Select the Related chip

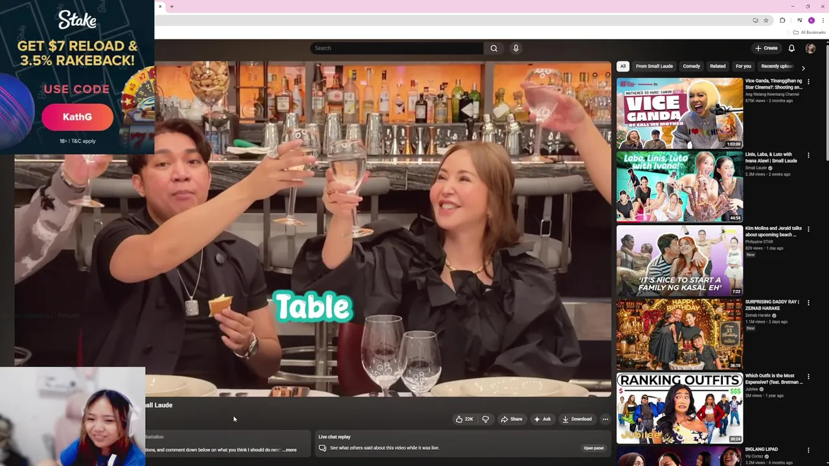(718, 66)
